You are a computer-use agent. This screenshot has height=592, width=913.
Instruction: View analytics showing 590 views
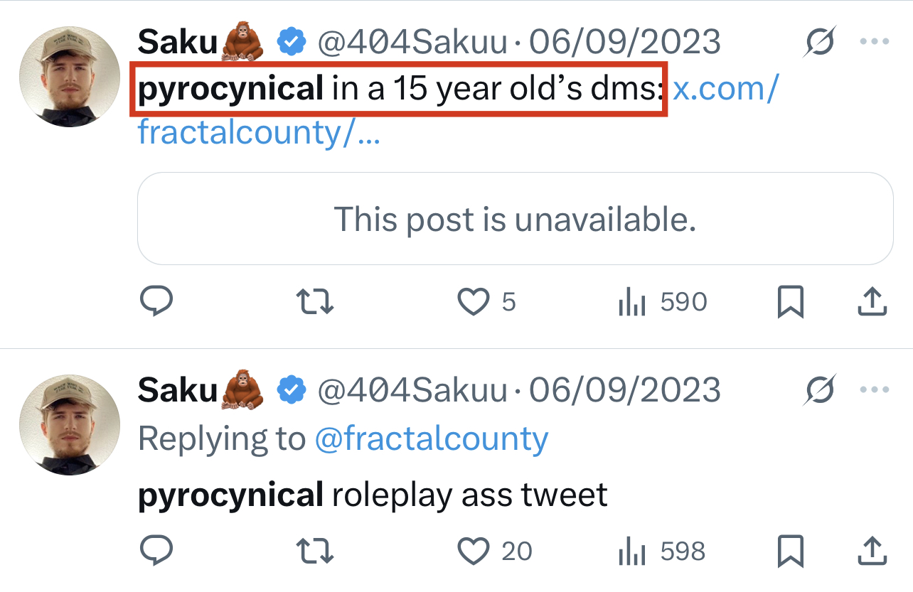click(x=632, y=303)
